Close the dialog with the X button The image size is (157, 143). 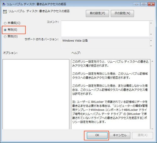(151, 4)
